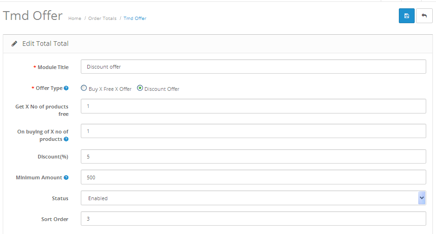The image size is (436, 234).
Task: Click pencil icon next to Edit Total
Action: coord(14,44)
